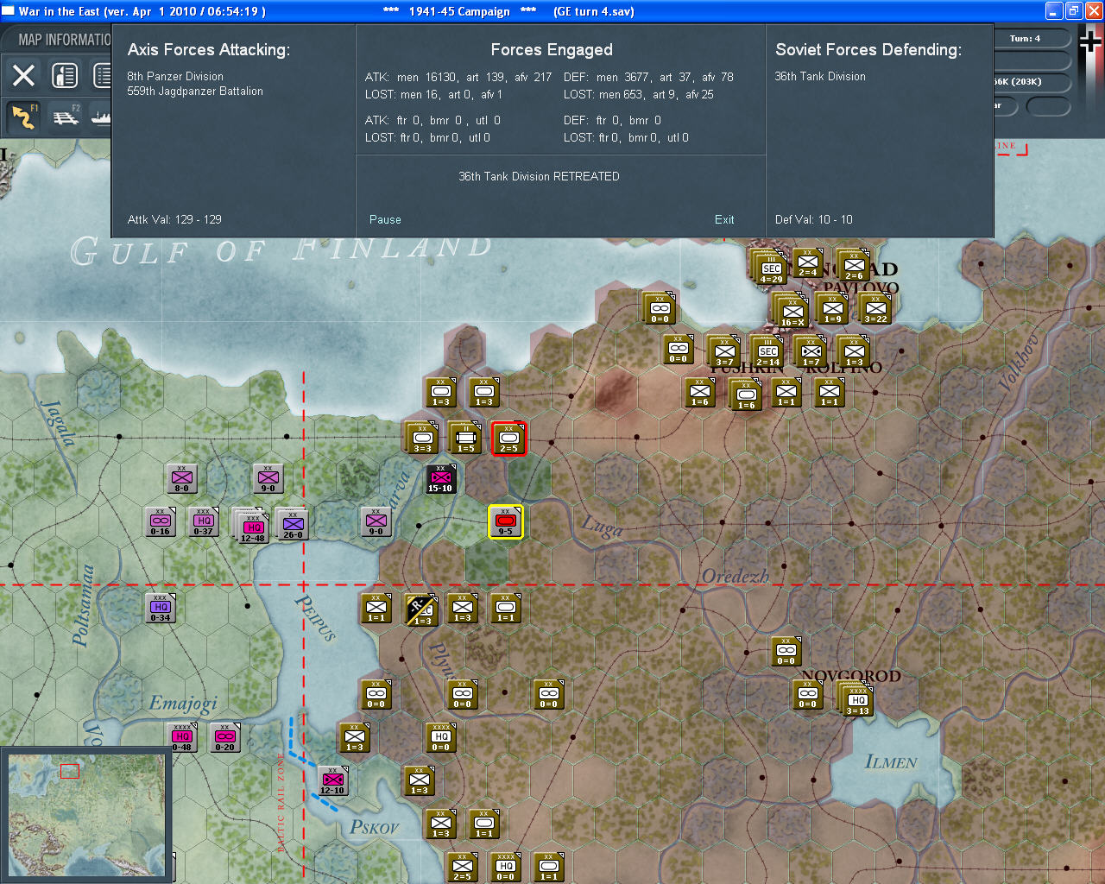This screenshot has width=1105, height=884.
Task: Select the 2=4 Soviet infantry counter
Action: point(808,263)
